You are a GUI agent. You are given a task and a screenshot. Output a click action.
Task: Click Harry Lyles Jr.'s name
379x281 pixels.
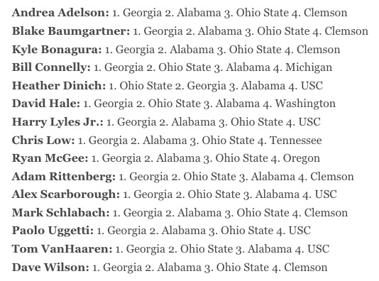tap(57, 122)
